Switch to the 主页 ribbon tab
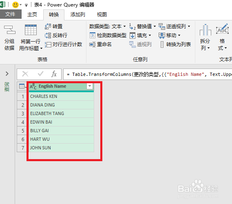The image size is (232, 204). click(x=32, y=15)
